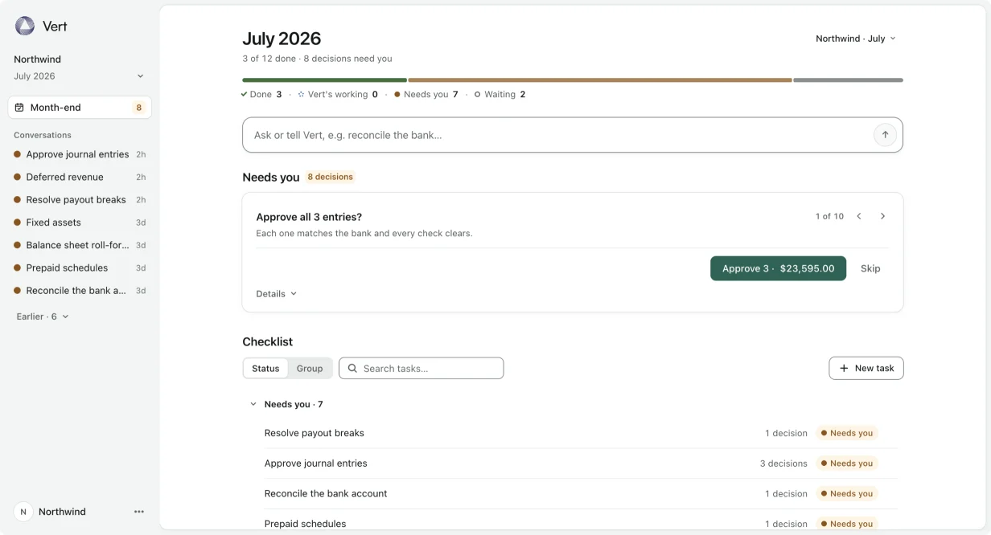Click the gray Waiting progress segment

[848, 80]
